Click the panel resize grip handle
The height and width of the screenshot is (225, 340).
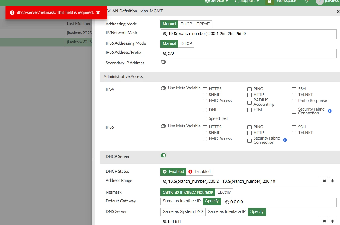click(94, 159)
